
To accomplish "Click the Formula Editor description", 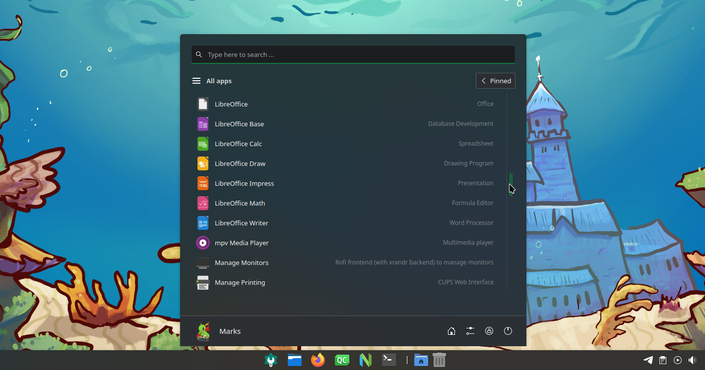I will point(473,203).
